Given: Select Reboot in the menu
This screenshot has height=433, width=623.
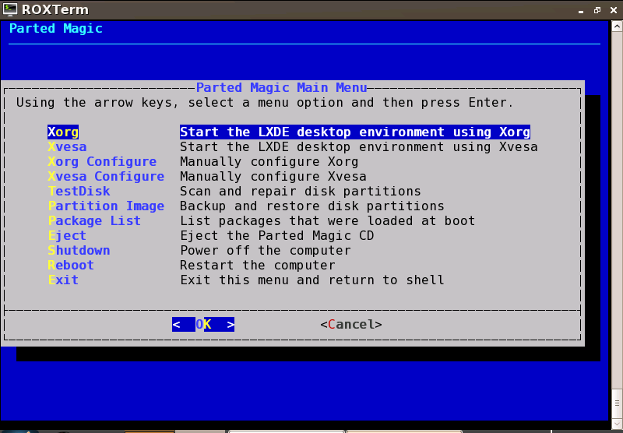Looking at the screenshot, I should click(71, 265).
